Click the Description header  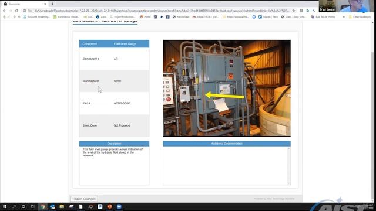(x=114, y=144)
